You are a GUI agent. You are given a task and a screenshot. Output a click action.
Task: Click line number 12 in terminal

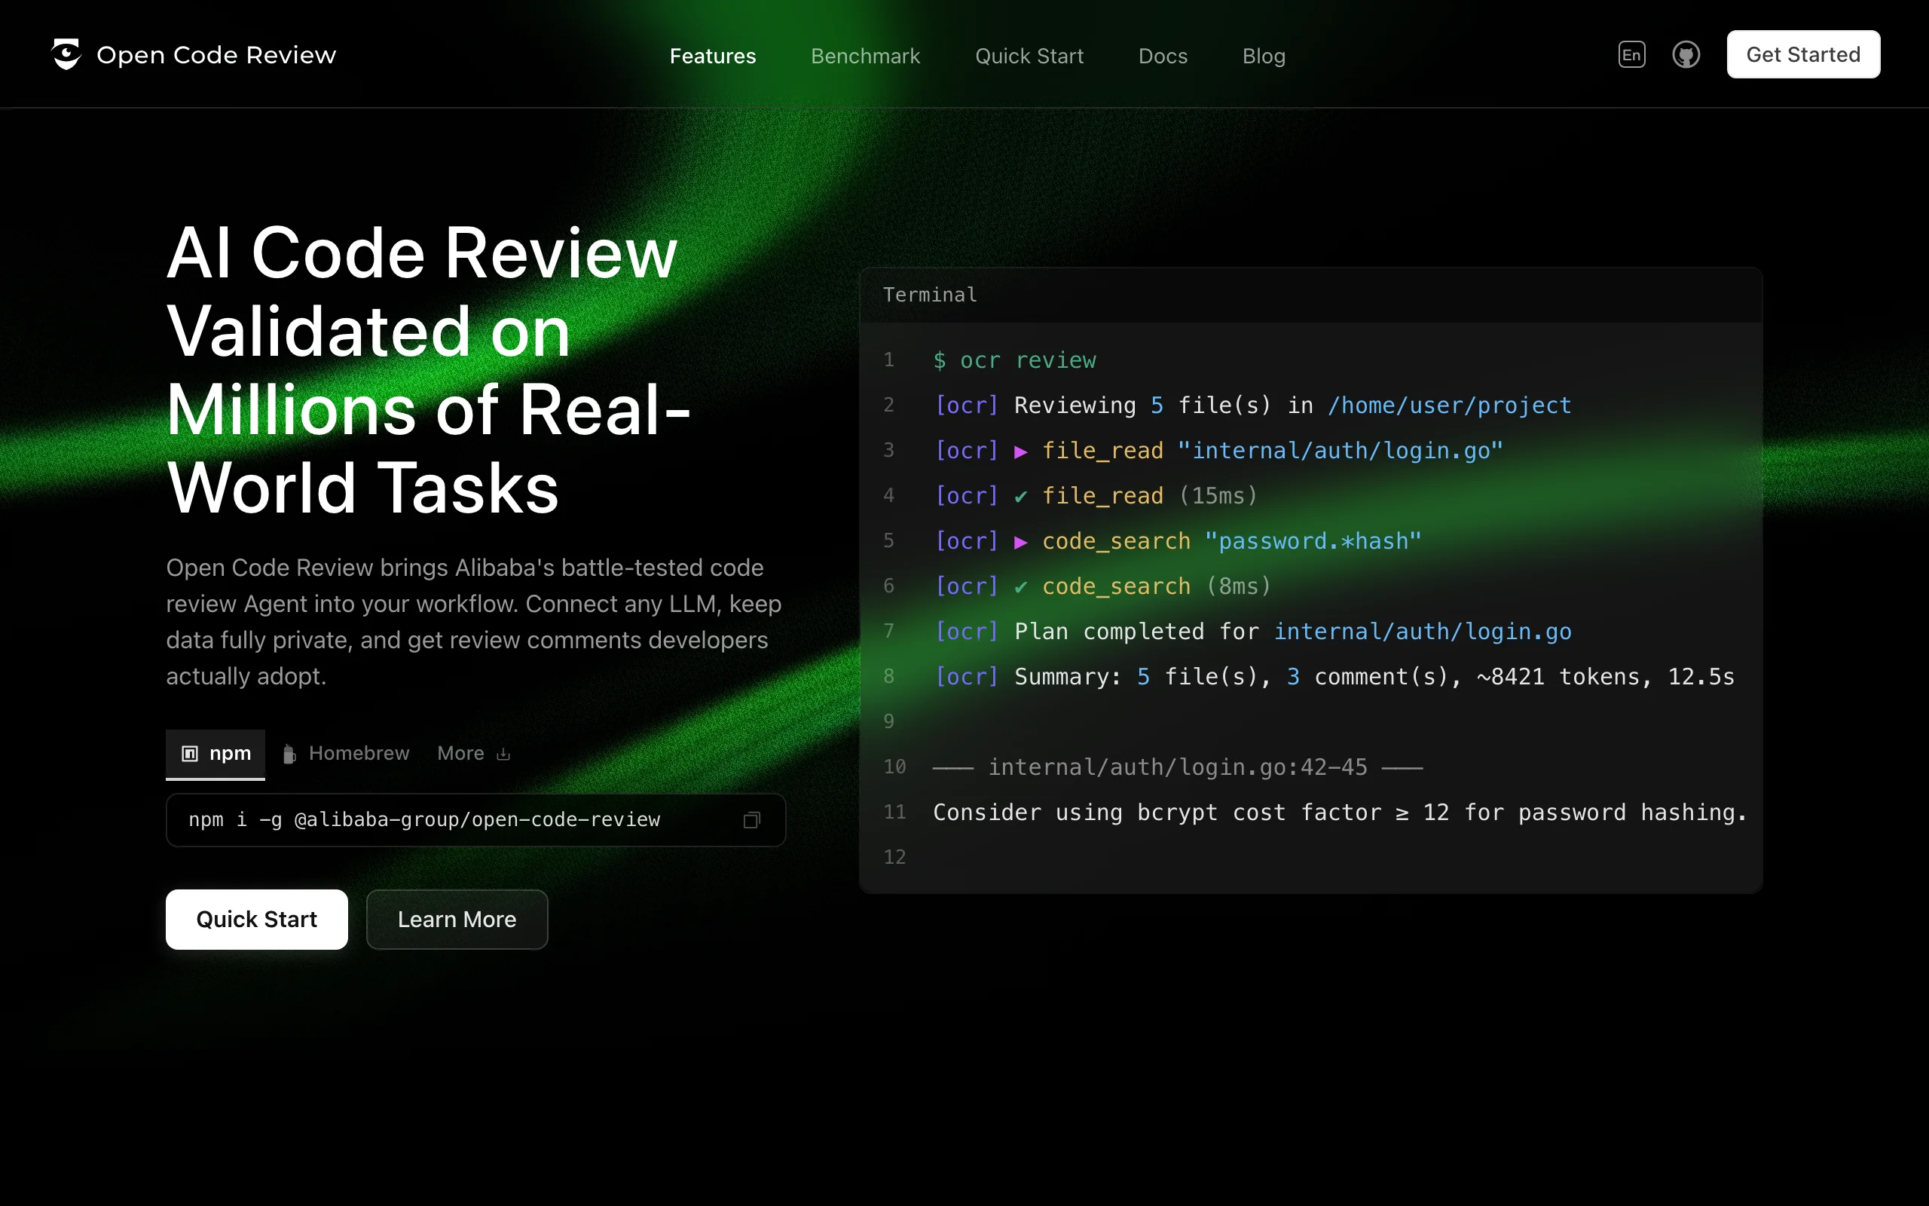(894, 858)
